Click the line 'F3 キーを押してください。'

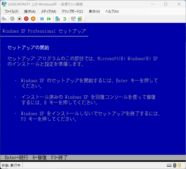(x=49, y=119)
